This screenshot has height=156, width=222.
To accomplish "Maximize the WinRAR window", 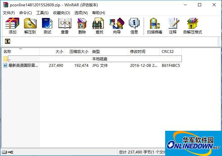I will click(x=200, y=5).
